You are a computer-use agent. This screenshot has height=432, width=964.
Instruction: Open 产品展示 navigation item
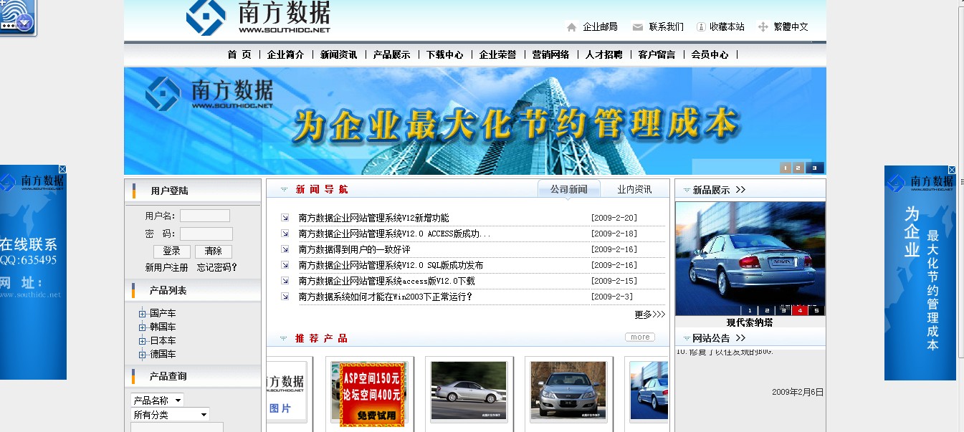click(x=391, y=54)
